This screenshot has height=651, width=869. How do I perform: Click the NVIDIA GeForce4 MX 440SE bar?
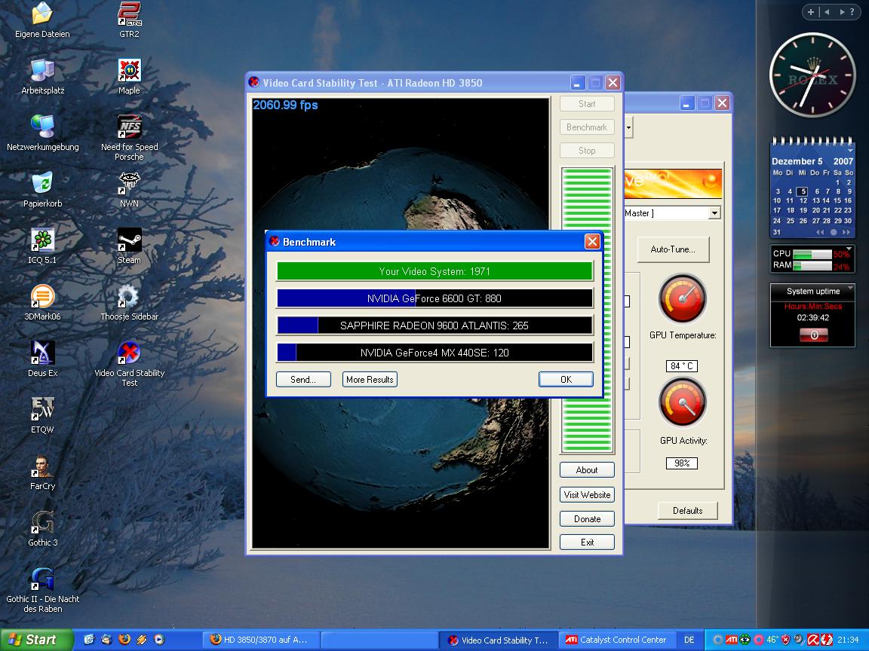434,353
